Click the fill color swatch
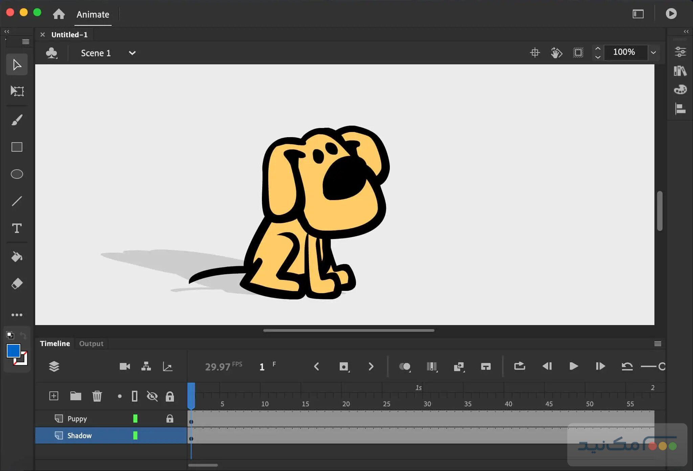 click(x=13, y=351)
